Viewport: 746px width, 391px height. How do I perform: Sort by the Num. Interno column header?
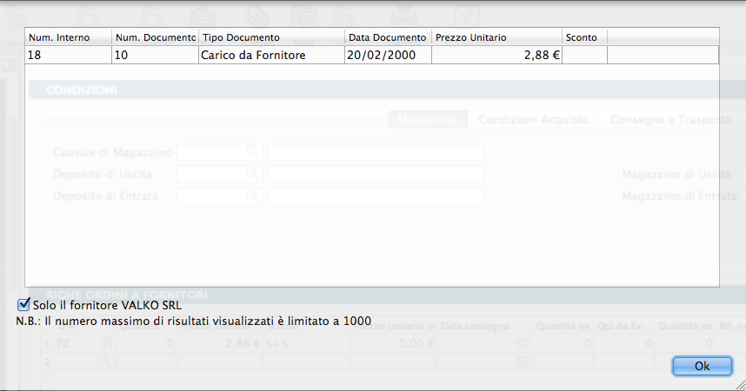click(68, 37)
